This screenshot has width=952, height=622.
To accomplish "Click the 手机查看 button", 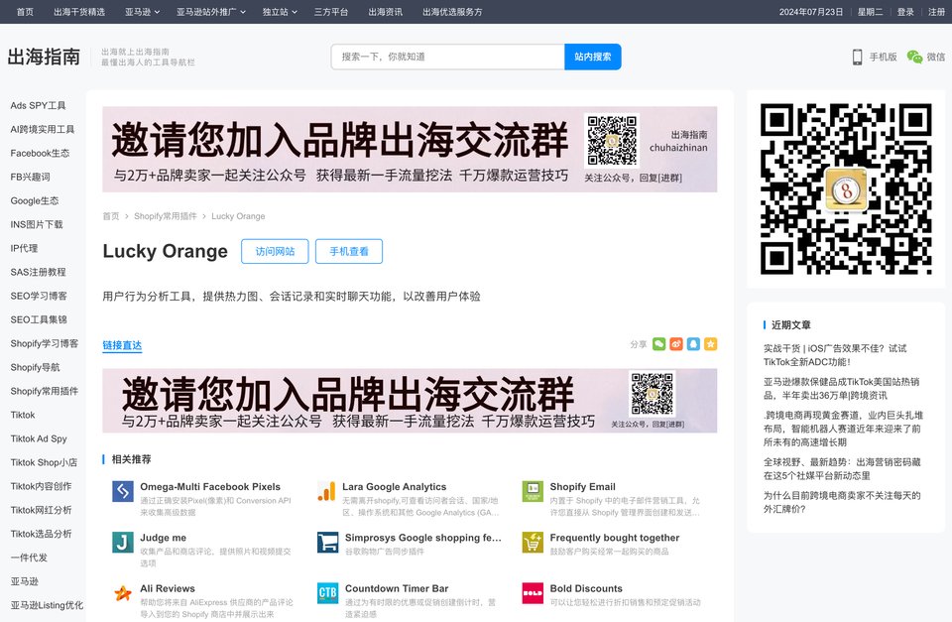I will [x=349, y=251].
